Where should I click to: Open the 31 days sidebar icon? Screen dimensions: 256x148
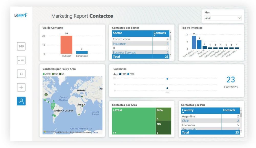(x=21, y=74)
